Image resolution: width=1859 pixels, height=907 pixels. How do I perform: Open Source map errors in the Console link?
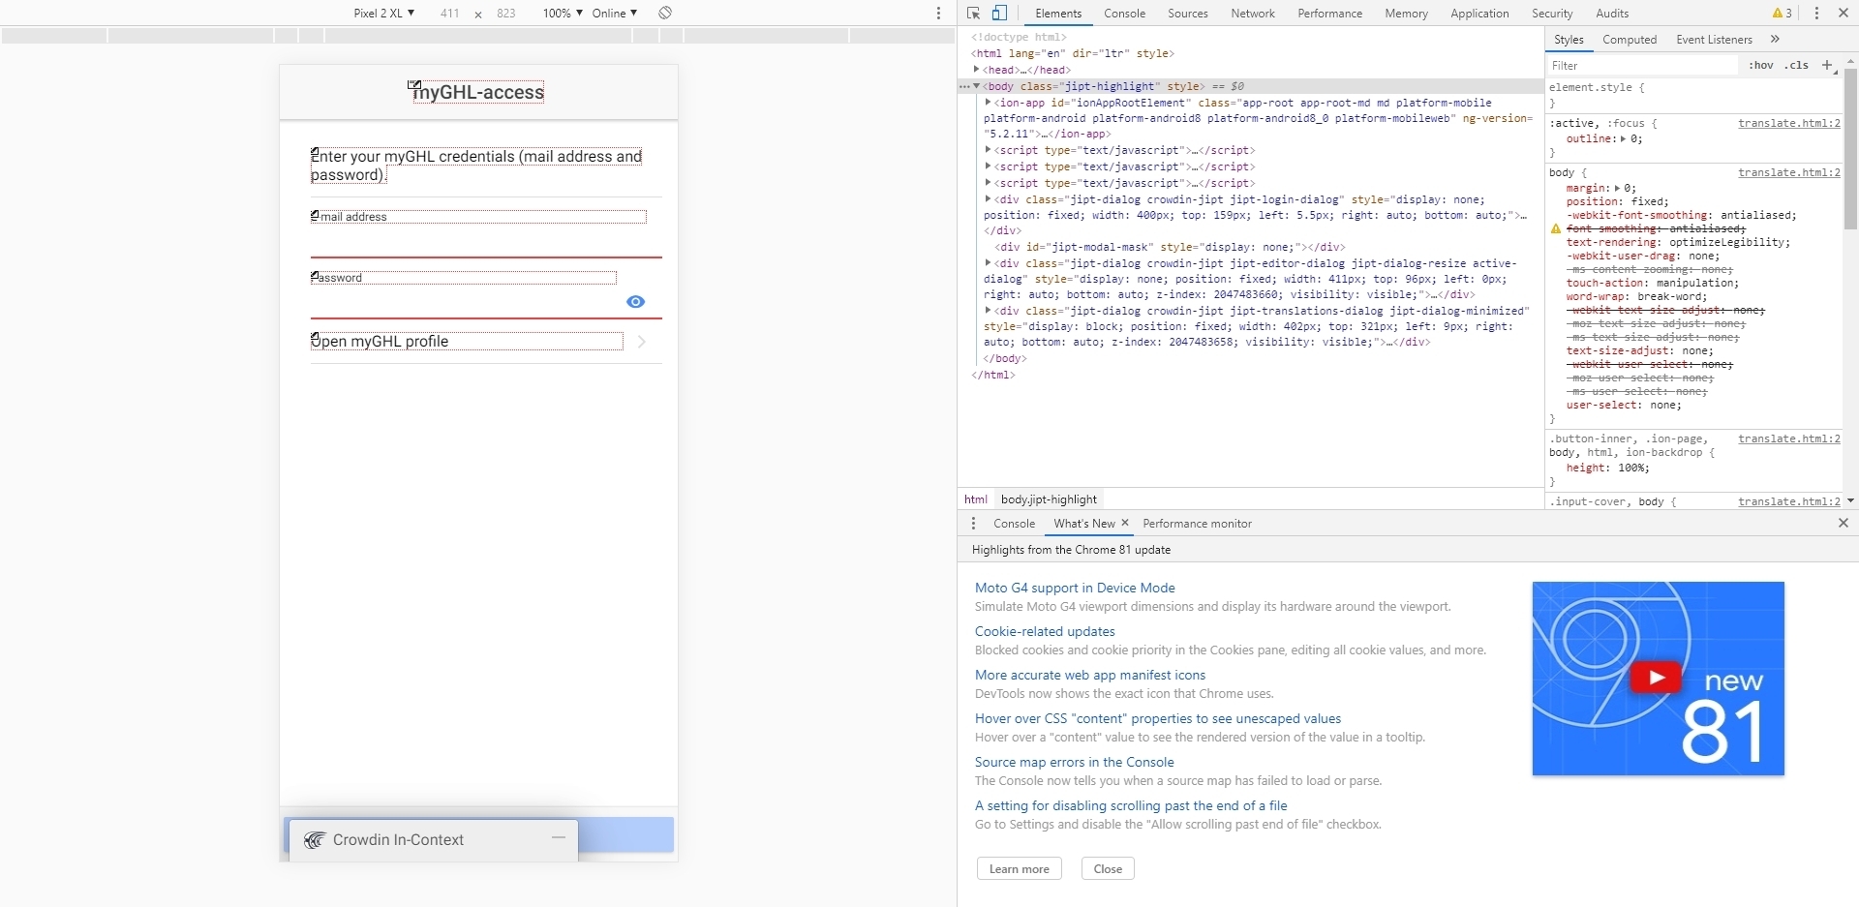tap(1074, 762)
